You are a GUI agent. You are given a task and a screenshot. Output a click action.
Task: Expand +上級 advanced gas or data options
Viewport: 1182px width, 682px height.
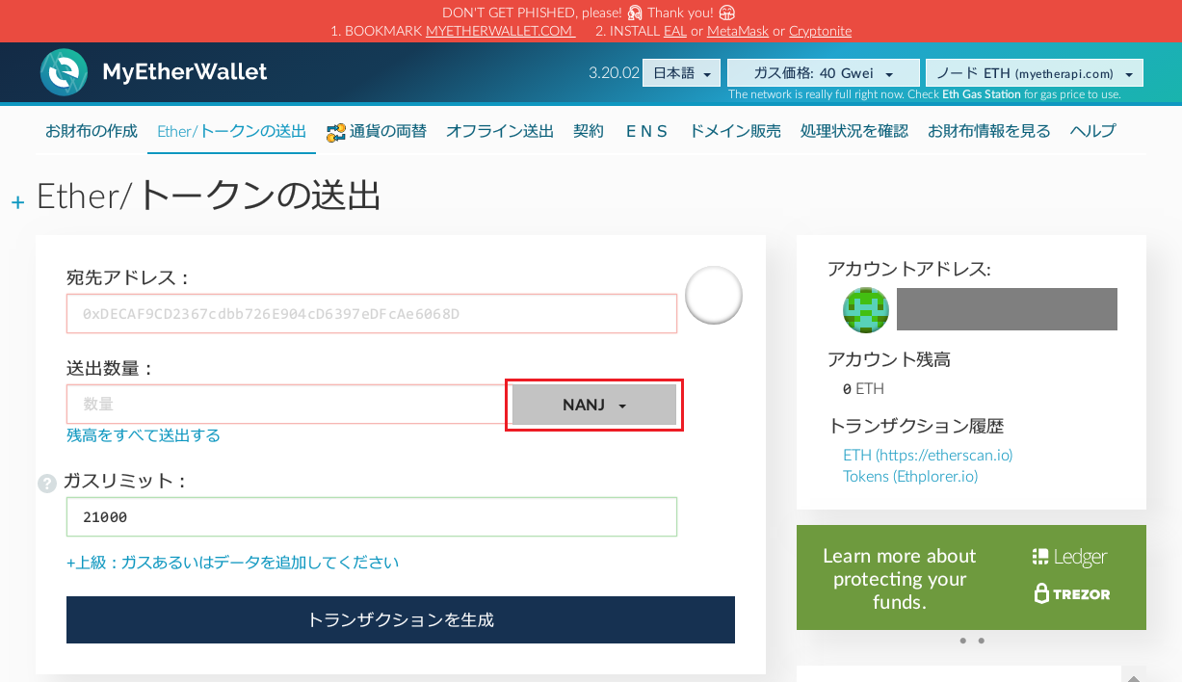point(232,562)
